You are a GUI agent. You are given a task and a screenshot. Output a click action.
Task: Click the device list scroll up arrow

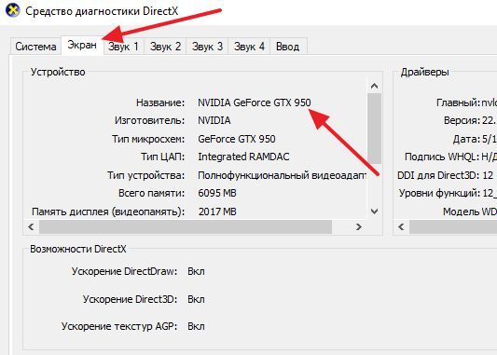pos(374,86)
